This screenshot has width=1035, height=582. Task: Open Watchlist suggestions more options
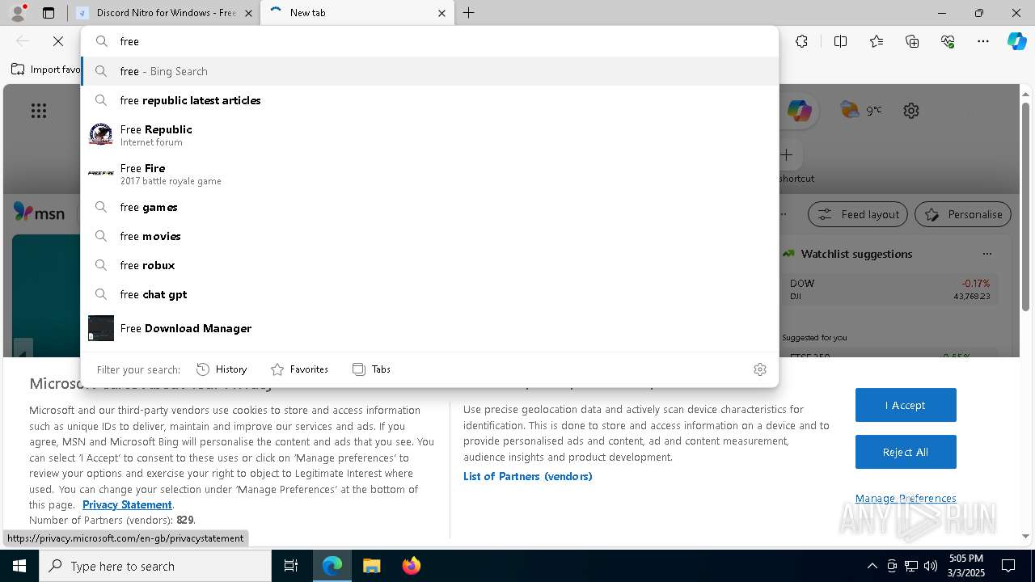click(x=987, y=254)
